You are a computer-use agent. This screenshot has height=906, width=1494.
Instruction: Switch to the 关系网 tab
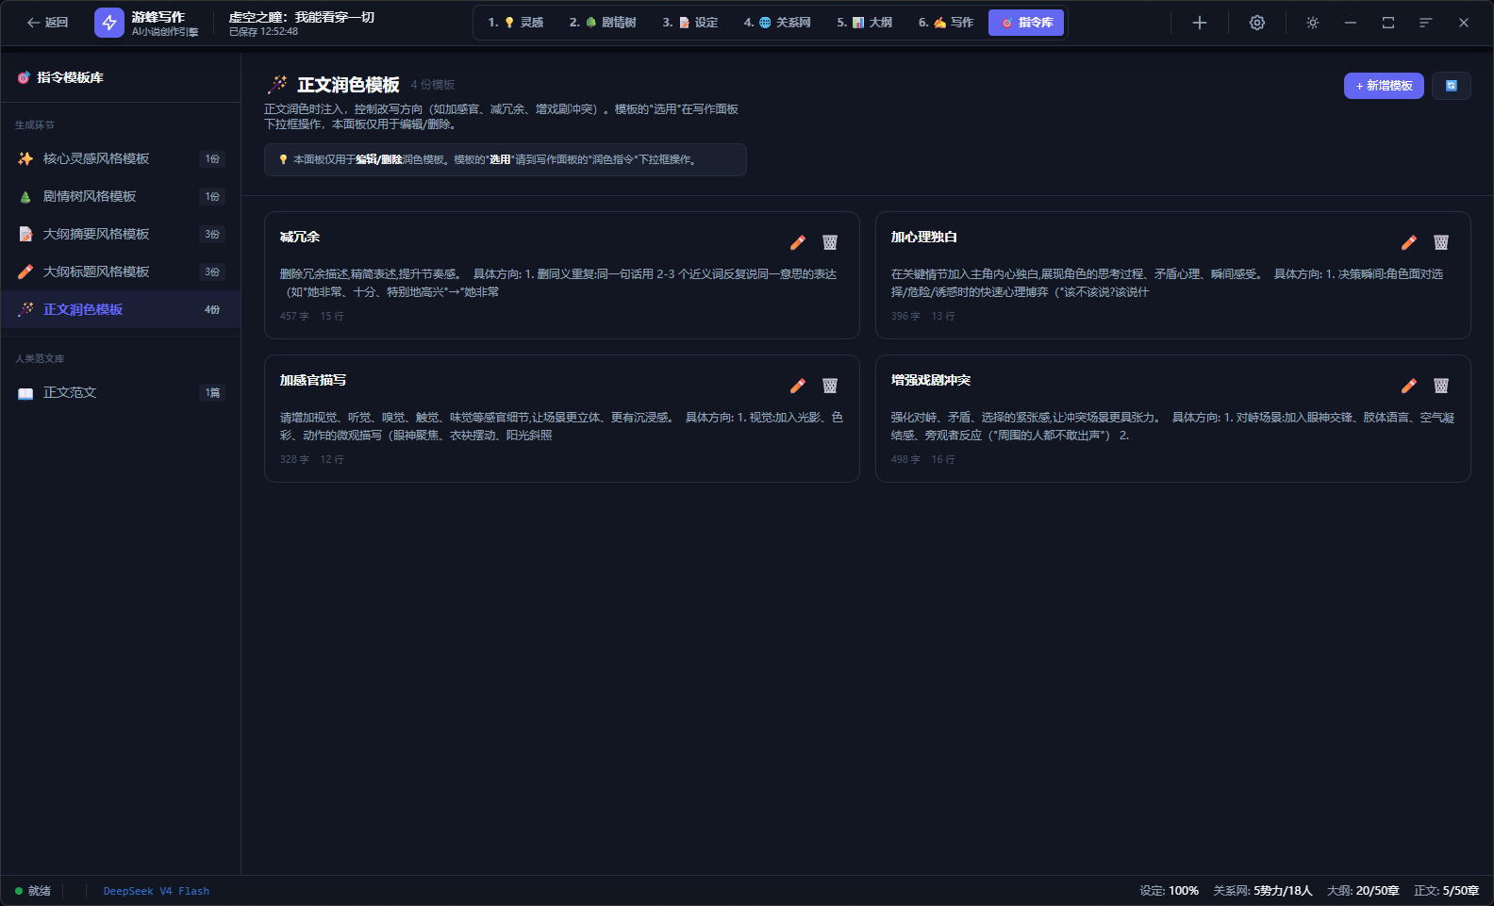(777, 23)
